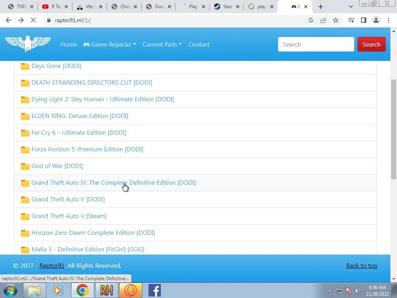This screenshot has width=397, height=298.
Task: Stop page loading with X button
Action: [33, 20]
